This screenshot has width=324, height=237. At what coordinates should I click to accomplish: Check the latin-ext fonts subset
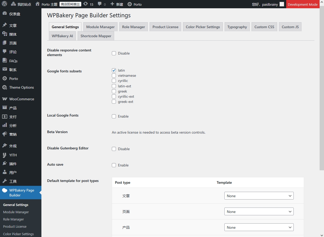(114, 86)
